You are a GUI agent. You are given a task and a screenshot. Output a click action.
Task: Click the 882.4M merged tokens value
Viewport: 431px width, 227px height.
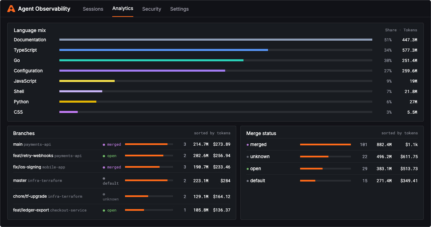click(x=384, y=145)
